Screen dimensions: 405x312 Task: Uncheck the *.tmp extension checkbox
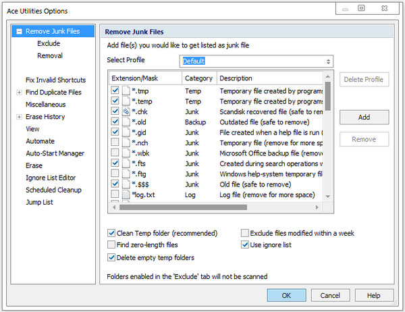click(115, 90)
